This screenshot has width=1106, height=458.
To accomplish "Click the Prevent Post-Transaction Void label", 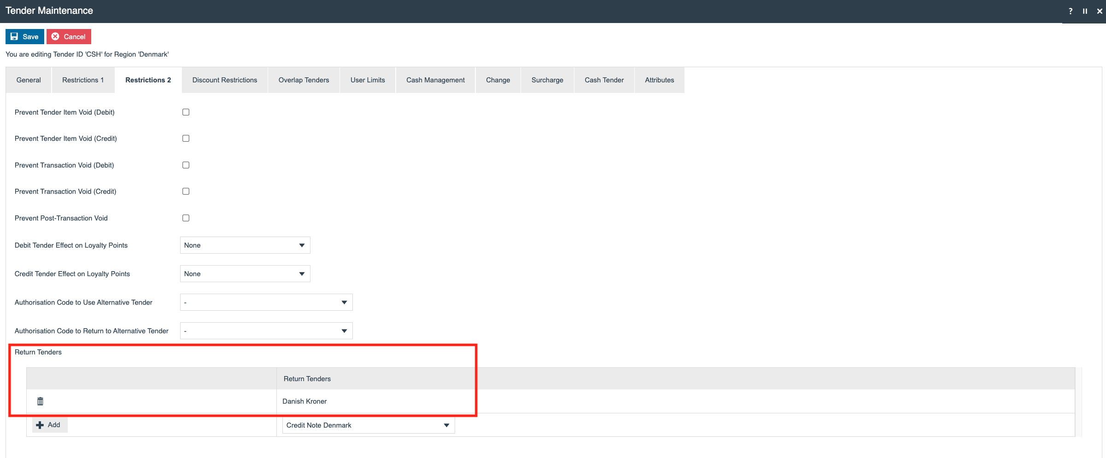I will click(61, 218).
